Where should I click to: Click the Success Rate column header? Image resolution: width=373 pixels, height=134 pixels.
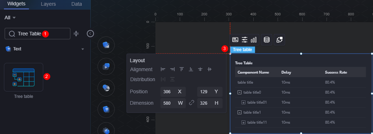coord(336,72)
